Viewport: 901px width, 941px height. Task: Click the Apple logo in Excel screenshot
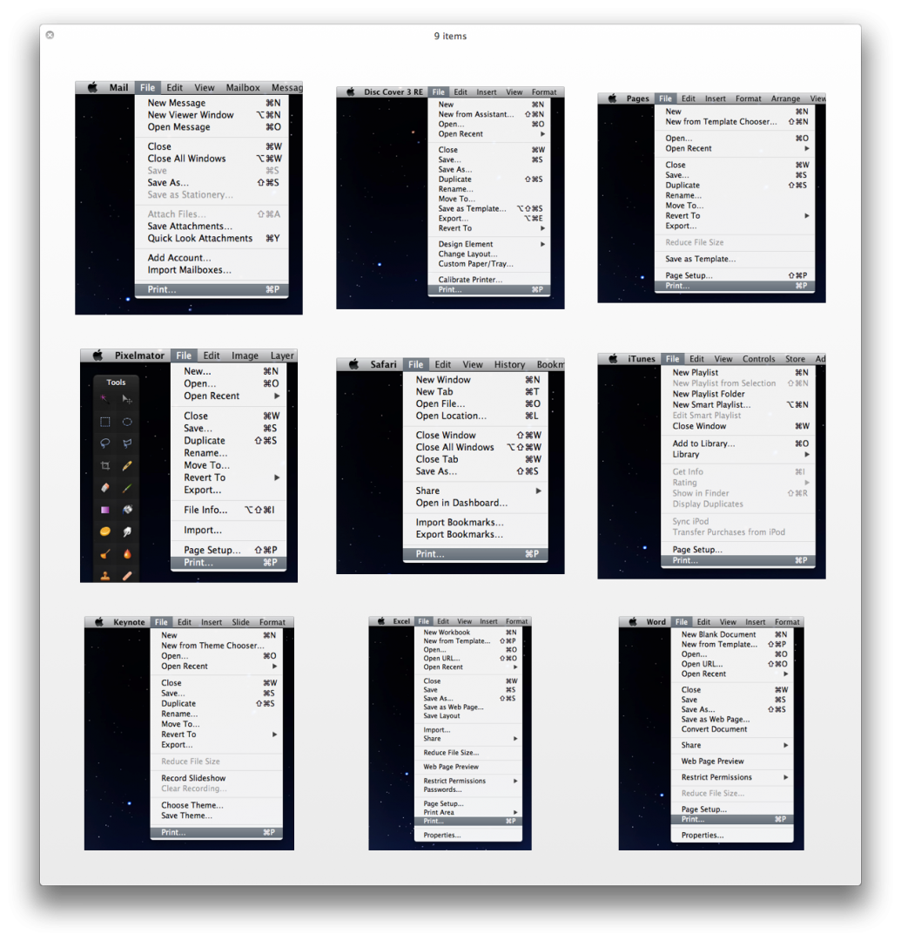[x=380, y=621]
